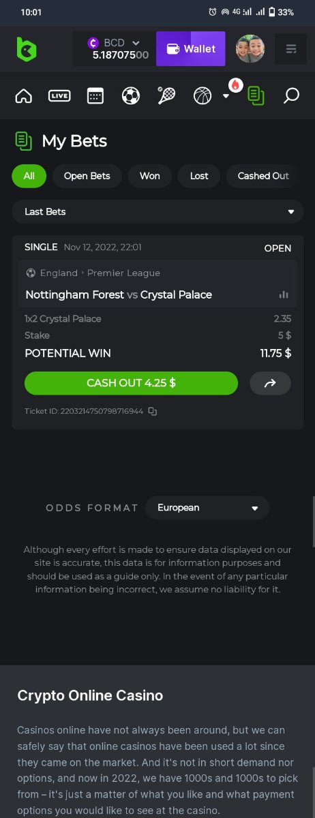The image size is (315, 818).
Task: Copy the ticket ID using copy icon
Action: pos(153,411)
